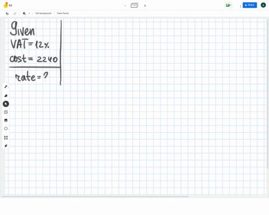Click Clear frame button

tap(63, 13)
